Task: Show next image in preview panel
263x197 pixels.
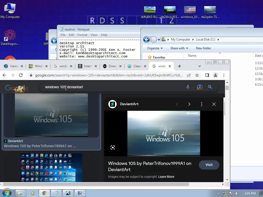Action: point(189,104)
